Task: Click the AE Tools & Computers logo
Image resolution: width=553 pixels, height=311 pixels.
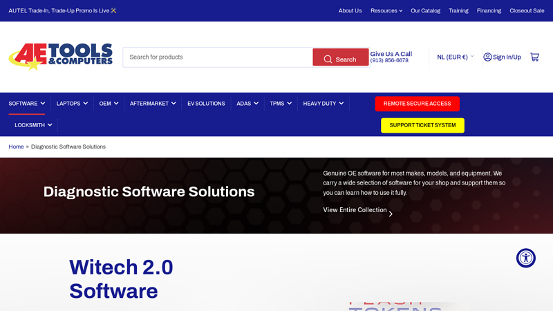Action: point(61,57)
